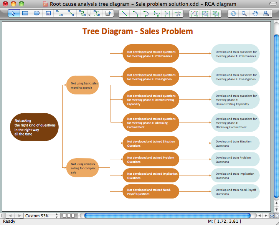279x225 pixels.
Task: Choose the rectangle shape tool
Action: pyautogui.click(x=25, y=13)
